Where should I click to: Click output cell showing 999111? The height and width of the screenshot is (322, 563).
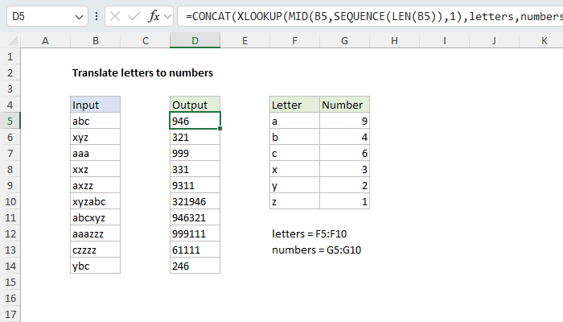pyautogui.click(x=195, y=234)
